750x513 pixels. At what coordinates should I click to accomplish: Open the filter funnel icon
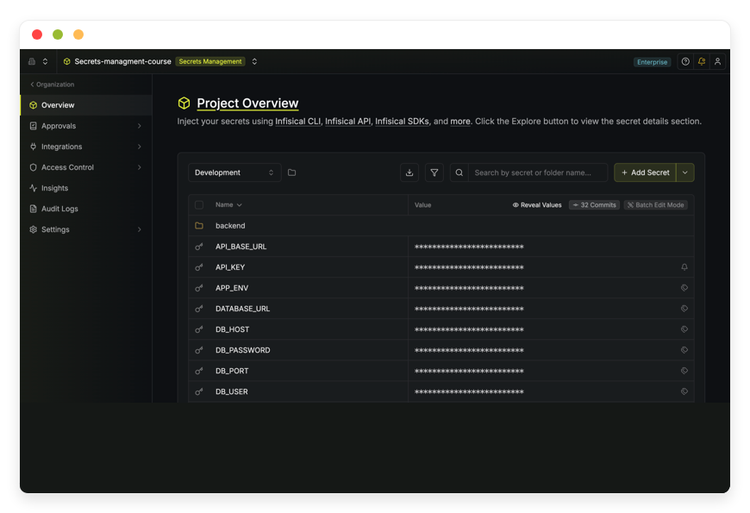434,172
